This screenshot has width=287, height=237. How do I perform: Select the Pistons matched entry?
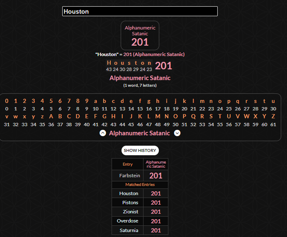click(x=130, y=203)
